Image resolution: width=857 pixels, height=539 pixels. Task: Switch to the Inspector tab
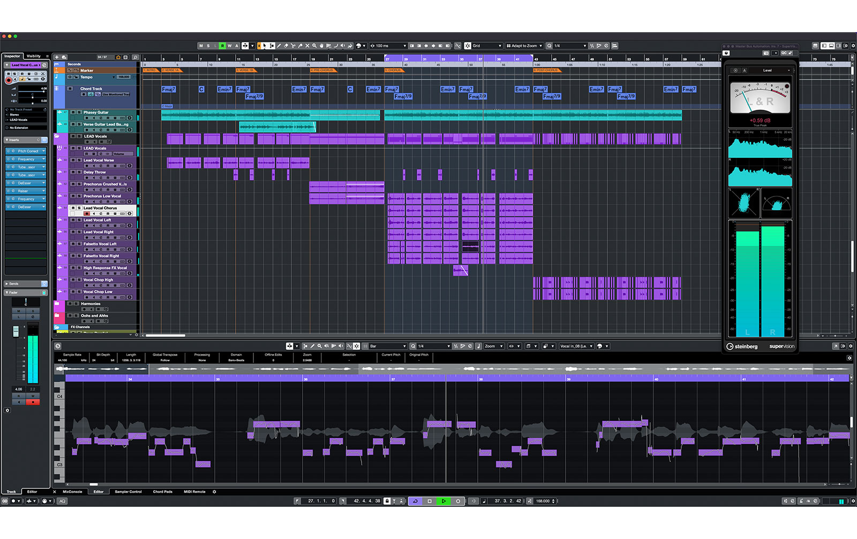click(x=12, y=56)
